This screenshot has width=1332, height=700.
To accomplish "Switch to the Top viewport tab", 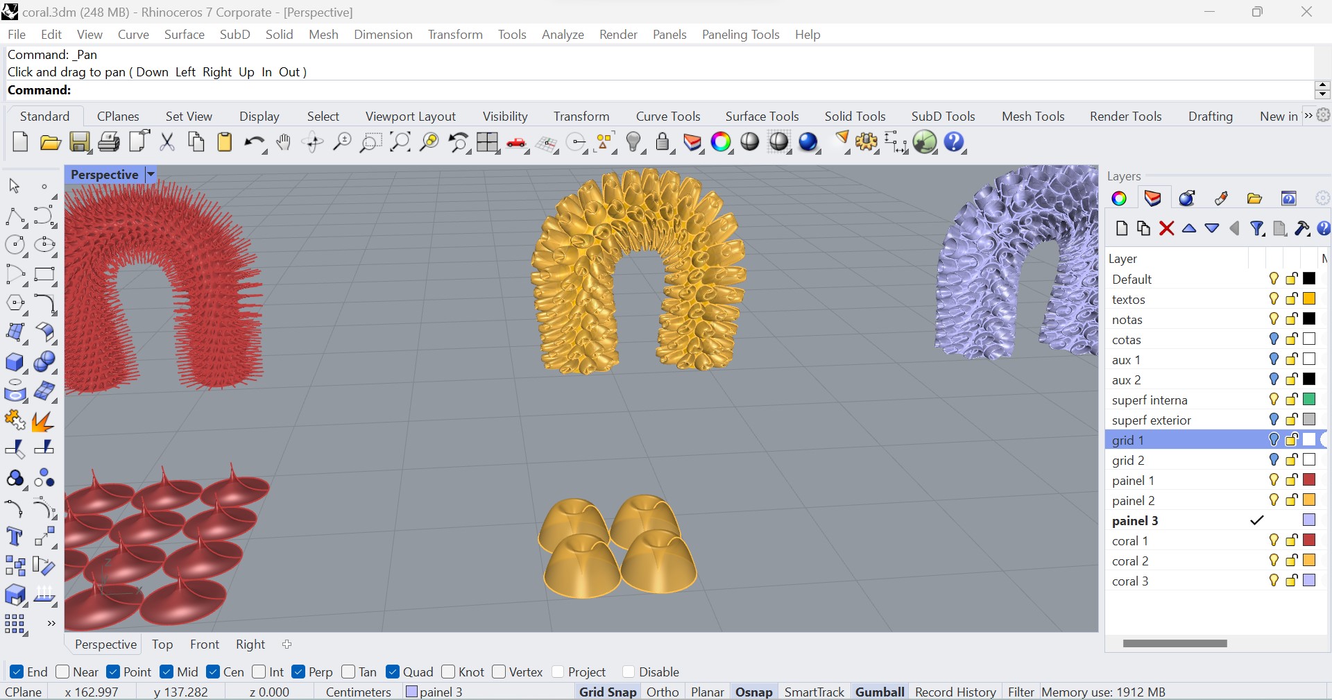I will point(162,644).
